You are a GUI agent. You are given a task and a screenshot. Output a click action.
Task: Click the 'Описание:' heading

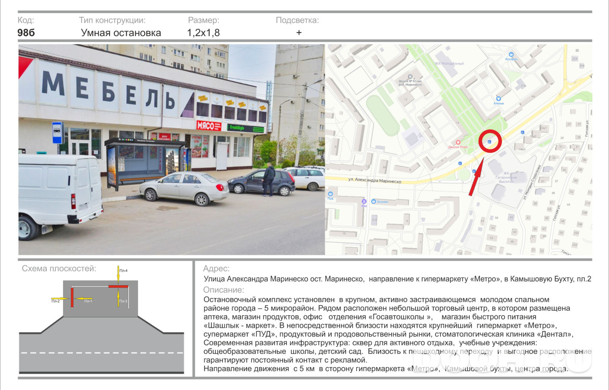223,290
